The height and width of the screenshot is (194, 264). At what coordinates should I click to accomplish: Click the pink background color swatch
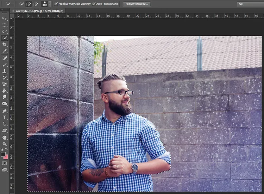click(6, 156)
